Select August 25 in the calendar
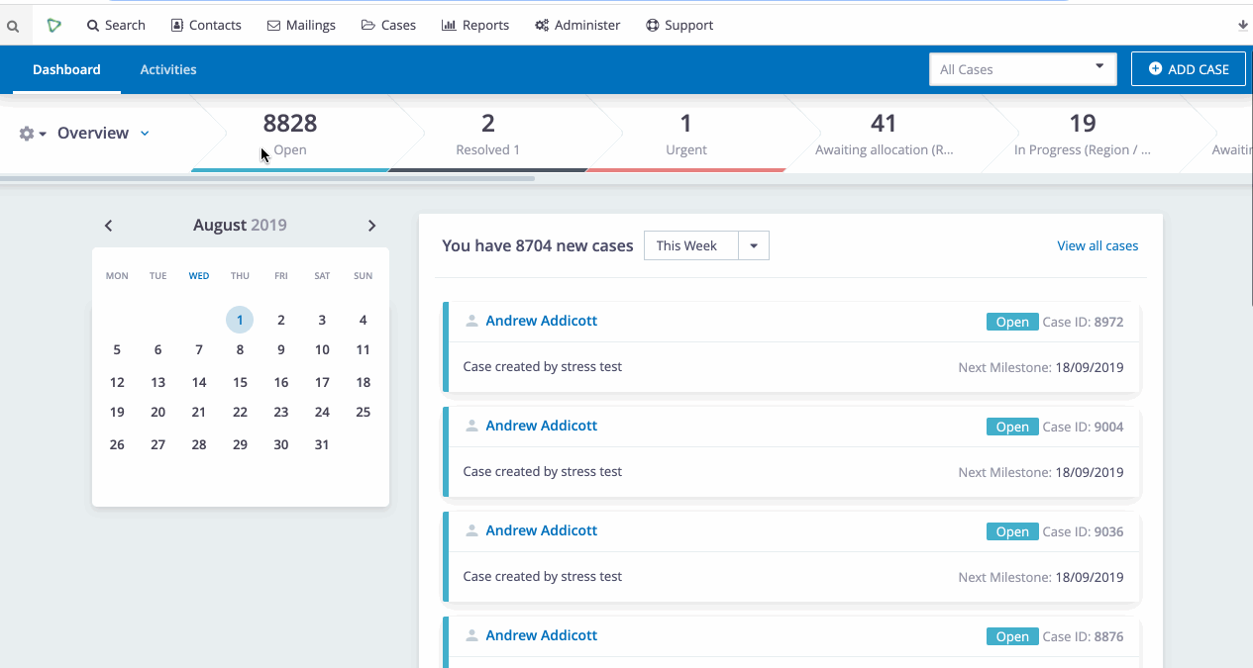 pyautogui.click(x=364, y=412)
